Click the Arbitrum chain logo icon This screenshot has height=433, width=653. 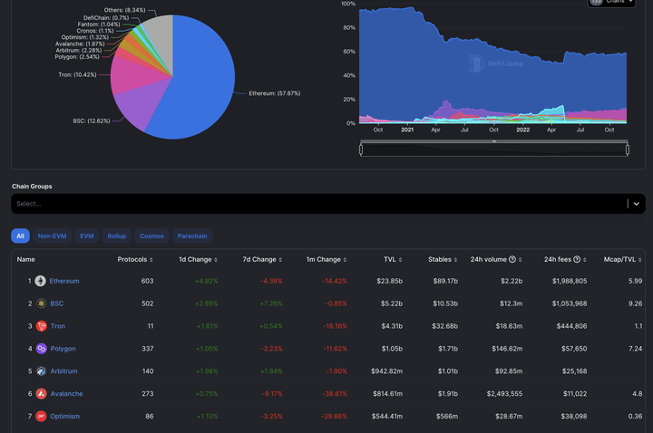41,371
